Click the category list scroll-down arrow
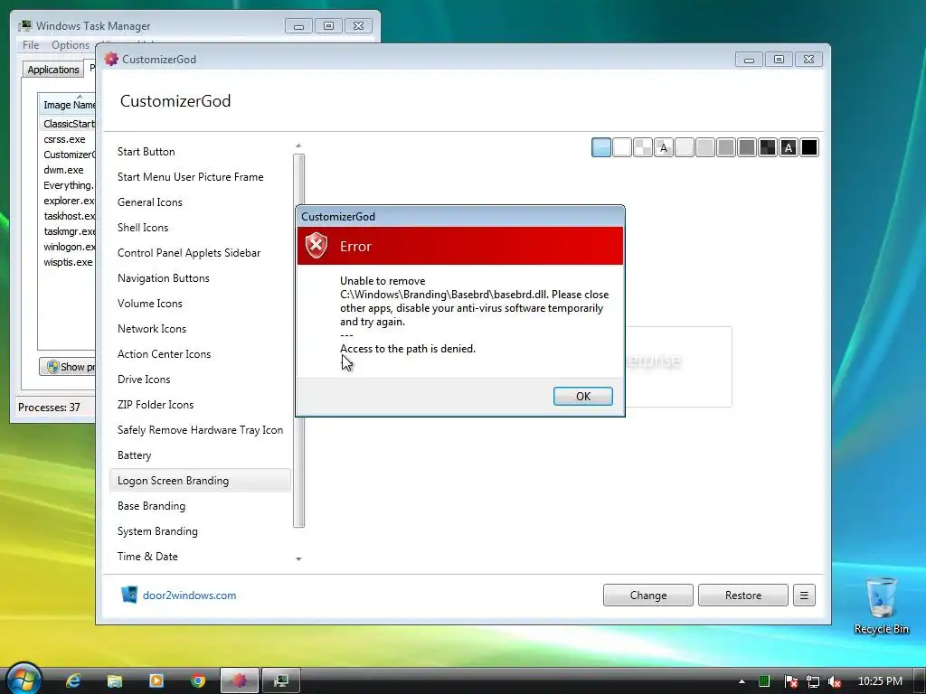The height and width of the screenshot is (694, 926). point(298,558)
